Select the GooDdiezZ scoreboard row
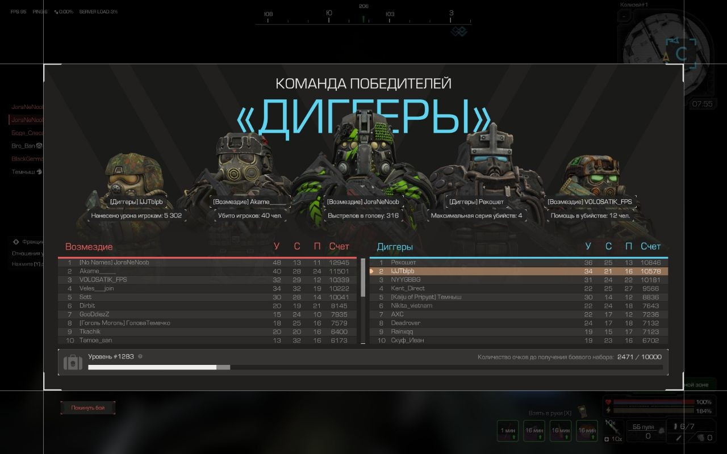This screenshot has width=727, height=454. click(207, 314)
